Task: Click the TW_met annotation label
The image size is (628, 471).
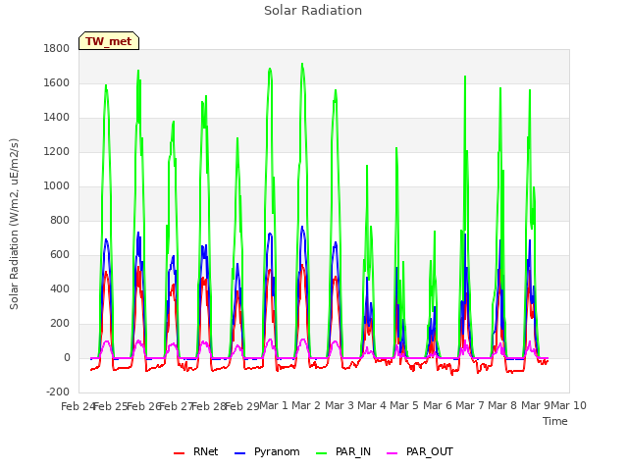Action: [109, 41]
